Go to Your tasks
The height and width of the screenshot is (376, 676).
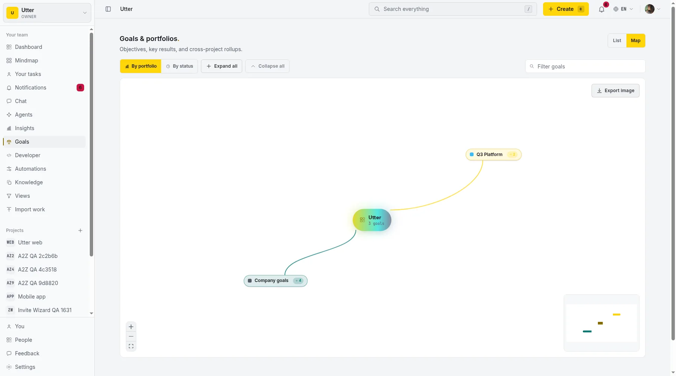point(44,74)
